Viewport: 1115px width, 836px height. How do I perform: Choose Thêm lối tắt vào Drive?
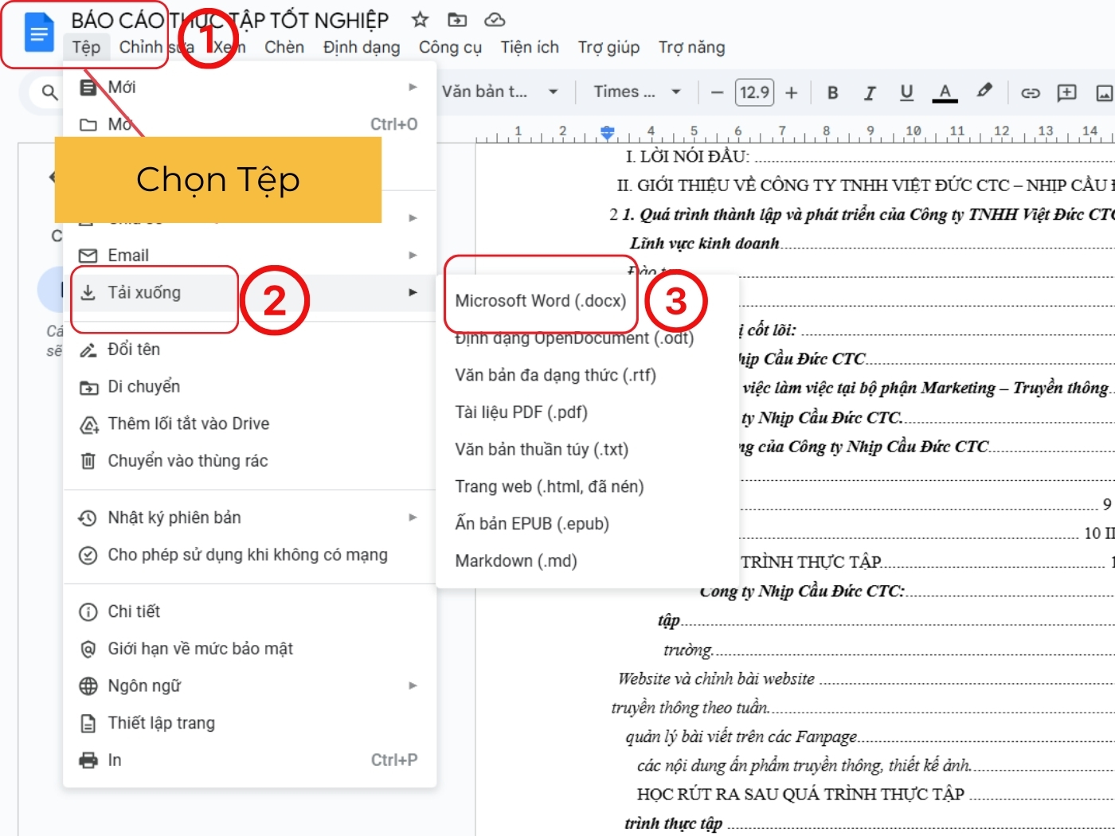[x=249, y=424]
